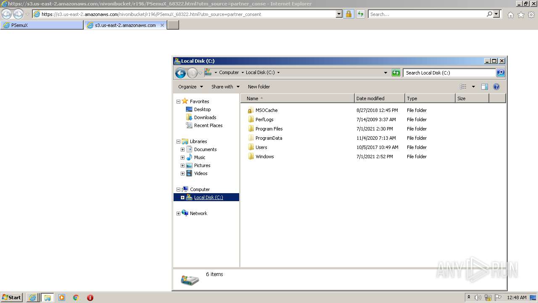The height and width of the screenshot is (303, 538).
Task: Open the network icon in system tray
Action: click(488, 298)
